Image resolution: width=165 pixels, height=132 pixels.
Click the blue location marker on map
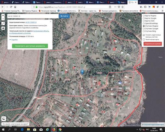(x=82, y=72)
